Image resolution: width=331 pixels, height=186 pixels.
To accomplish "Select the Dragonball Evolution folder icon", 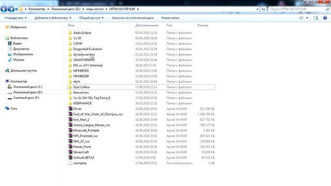I will pos(70,49).
